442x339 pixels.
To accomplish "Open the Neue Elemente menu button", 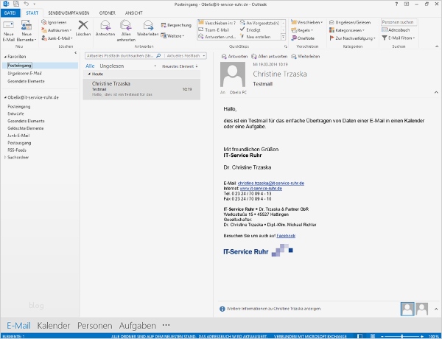I will [x=27, y=31].
